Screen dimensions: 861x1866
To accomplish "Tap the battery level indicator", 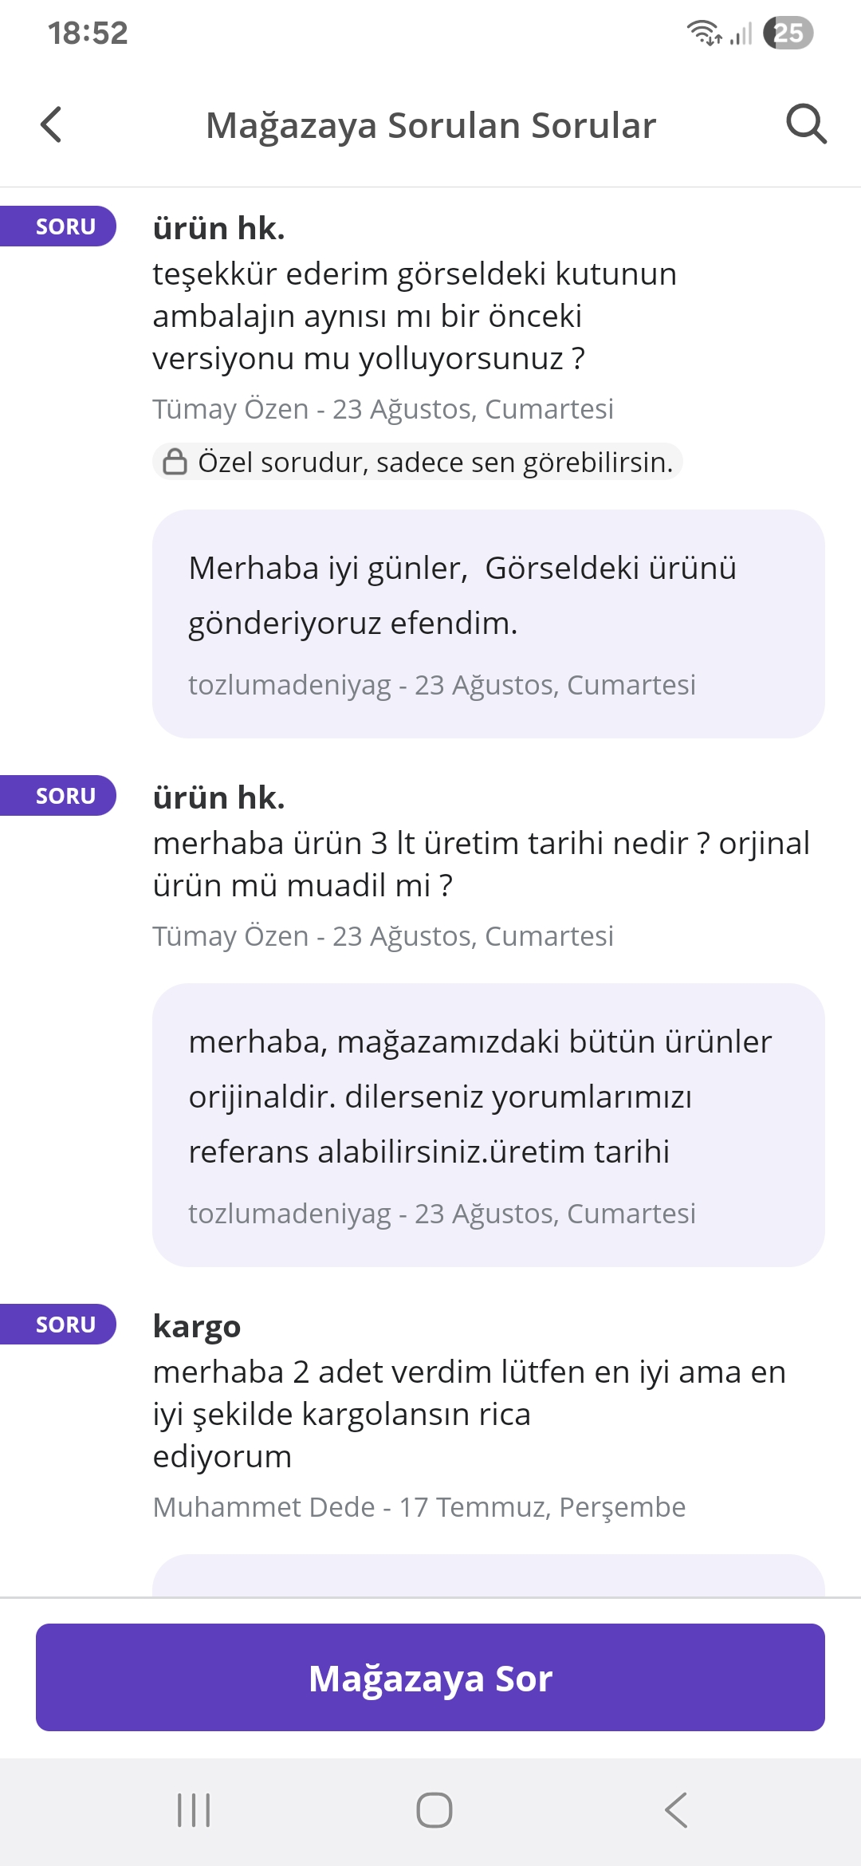I will pos(788,33).
